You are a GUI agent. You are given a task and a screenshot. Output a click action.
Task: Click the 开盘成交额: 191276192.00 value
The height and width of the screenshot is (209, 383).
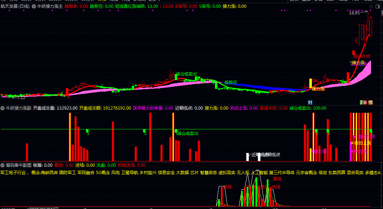coord(105,108)
